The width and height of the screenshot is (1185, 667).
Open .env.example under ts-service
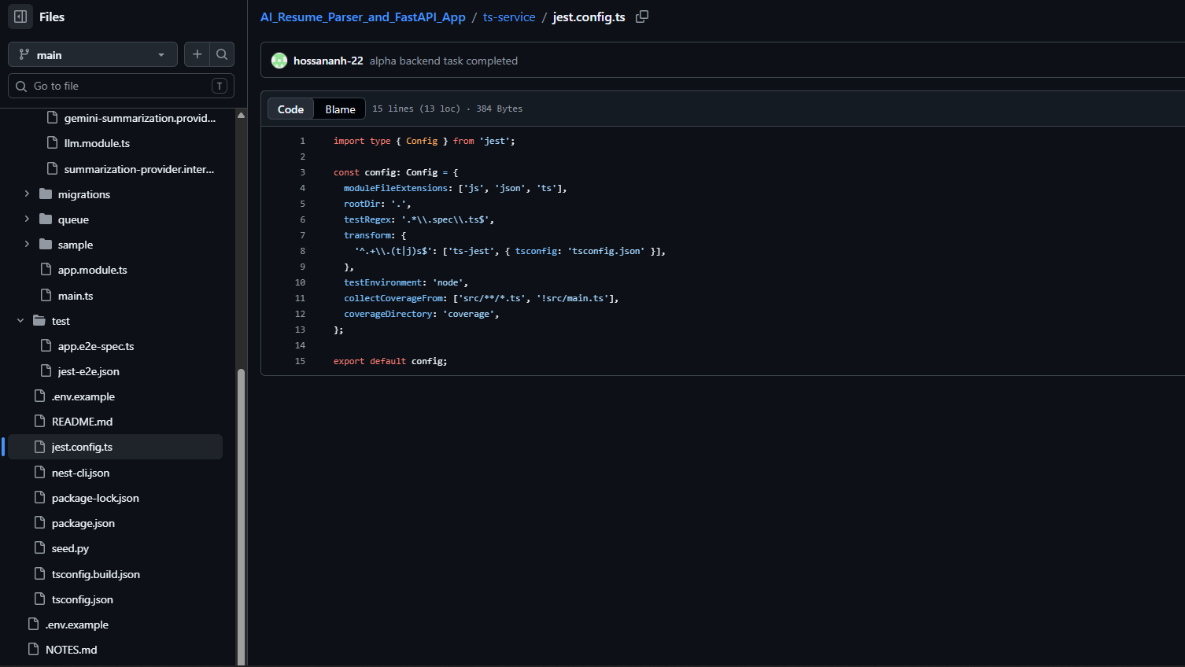click(83, 396)
